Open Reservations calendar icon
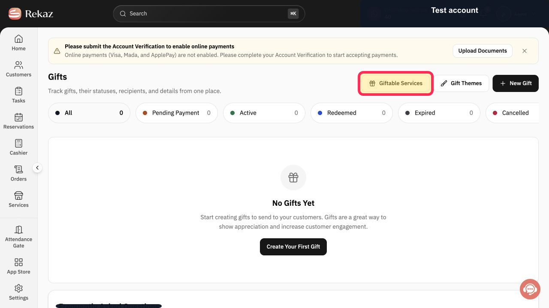The height and width of the screenshot is (308, 549). pyautogui.click(x=18, y=117)
